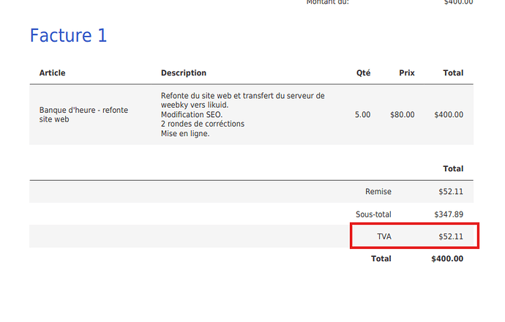Click the Modification SEO description line
The image size is (505, 322).
tap(192, 114)
